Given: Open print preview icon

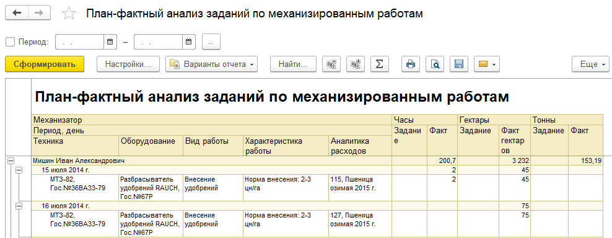Looking at the screenshot, I should [435, 64].
